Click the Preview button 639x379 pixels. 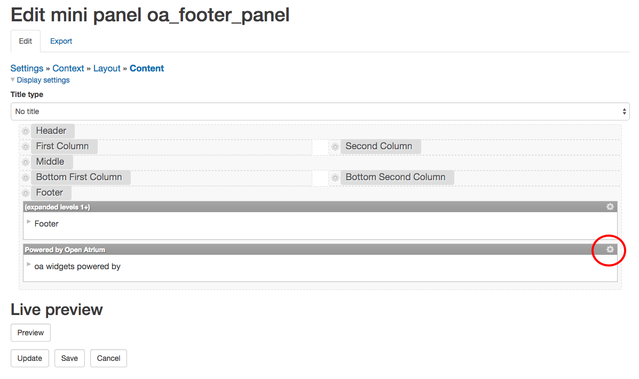[x=30, y=332]
